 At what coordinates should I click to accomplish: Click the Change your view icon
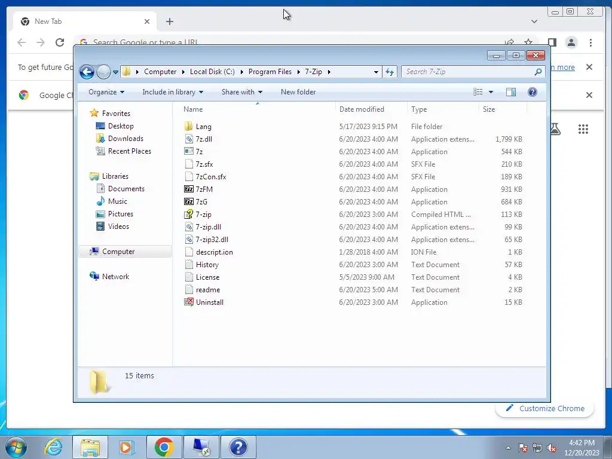[x=478, y=92]
